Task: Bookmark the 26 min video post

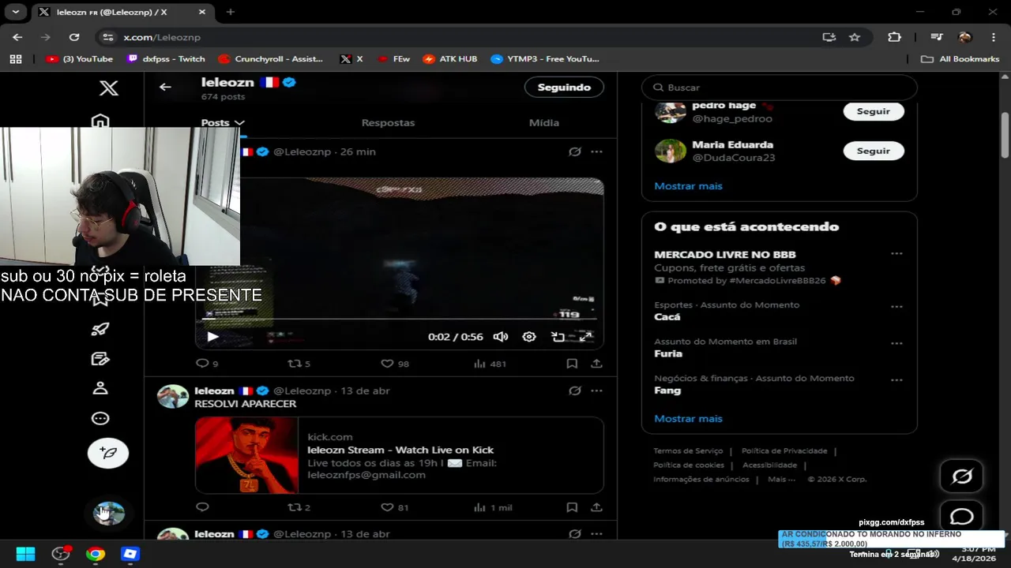Action: pyautogui.click(x=572, y=364)
